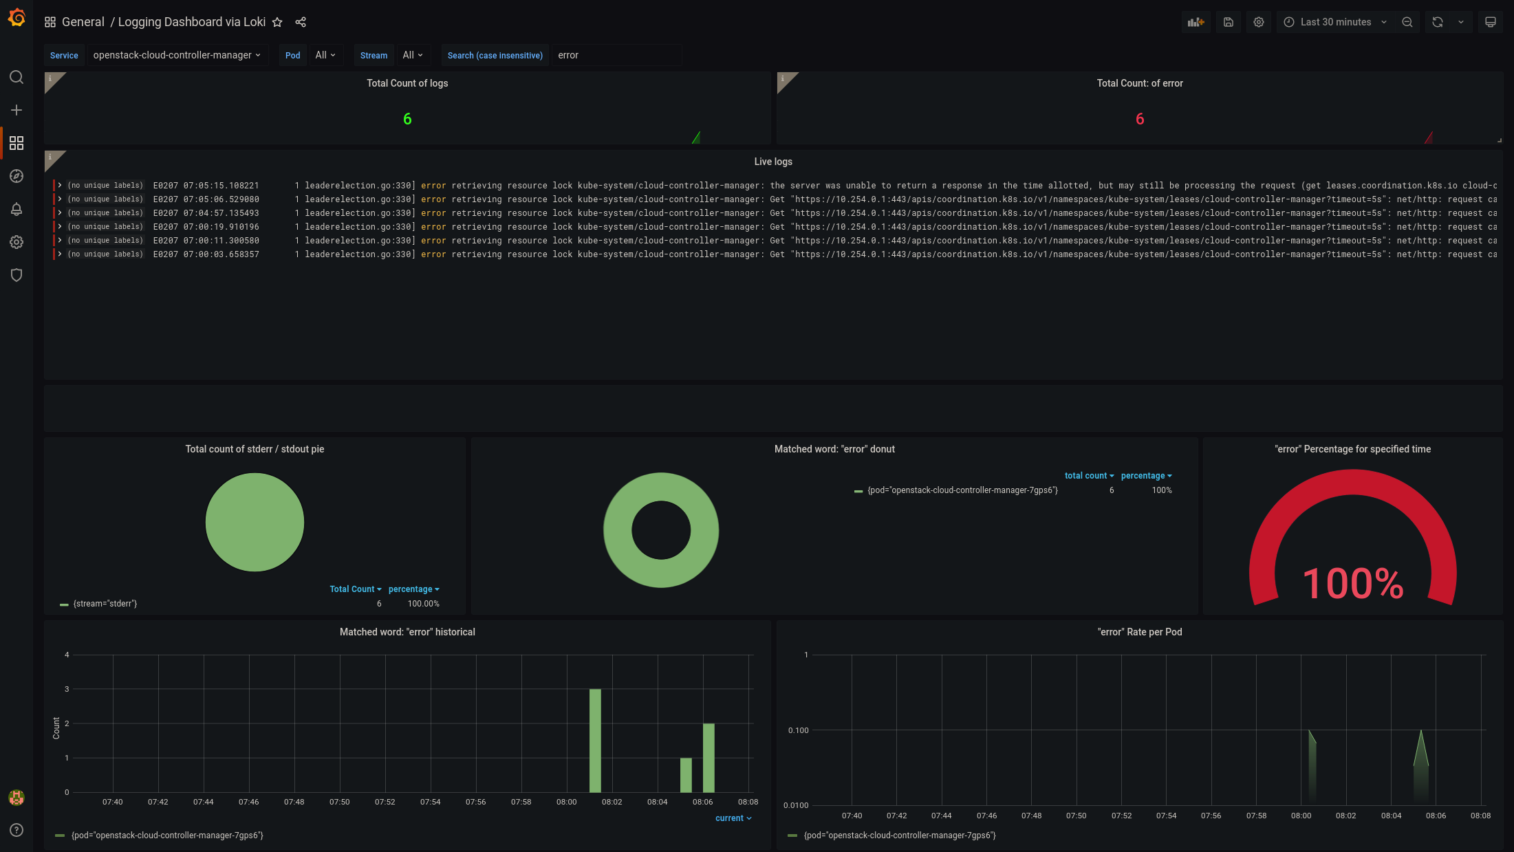Click the search text field containing error
The width and height of the screenshot is (1514, 852).
coord(616,55)
